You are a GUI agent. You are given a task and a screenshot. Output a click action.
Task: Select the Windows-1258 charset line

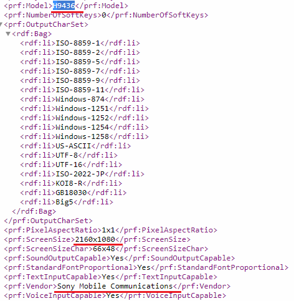tap(82, 136)
